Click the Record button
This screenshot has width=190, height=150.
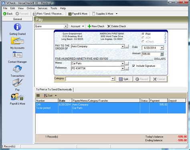[x=142, y=79]
